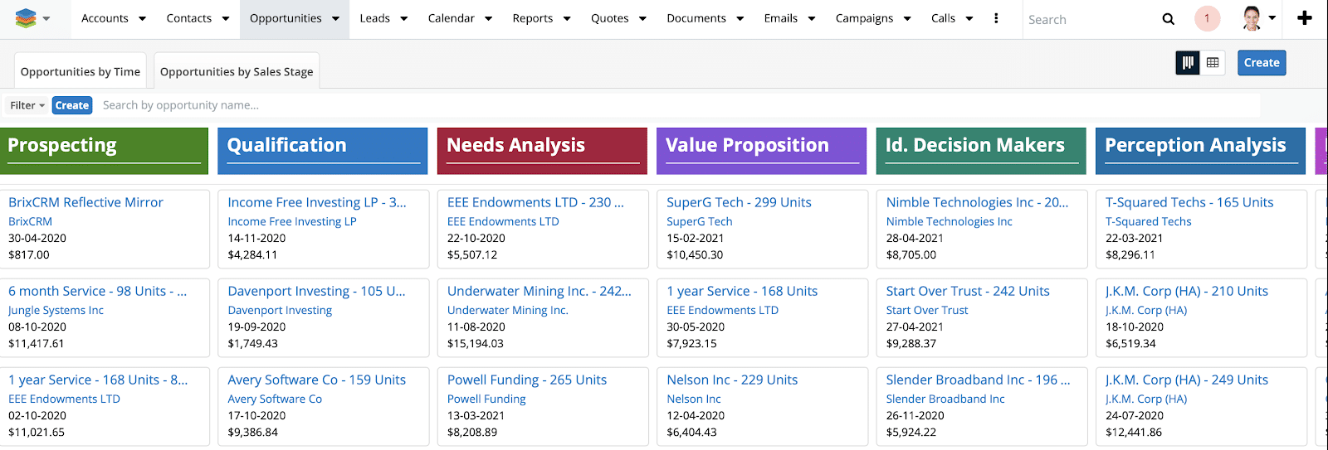Viewport: 1328px width, 450px height.
Task: Open Start Over Trust - 242 Units
Action: tap(968, 291)
